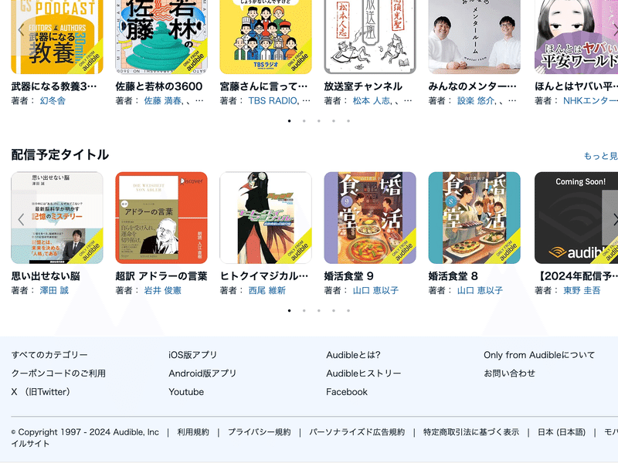This screenshot has width=618, height=463.
Task: Select the 婚活食堂 9 cover
Action: pos(370,218)
